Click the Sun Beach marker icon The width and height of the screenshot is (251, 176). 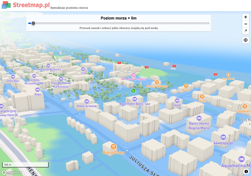point(228,75)
